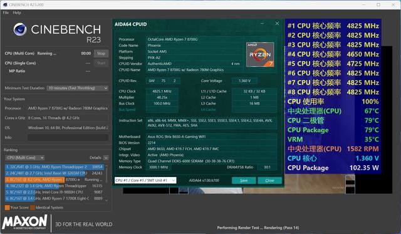This screenshot has width=401, height=234.
Task: Click Start for CPU Single Core test
Action: 101,63
